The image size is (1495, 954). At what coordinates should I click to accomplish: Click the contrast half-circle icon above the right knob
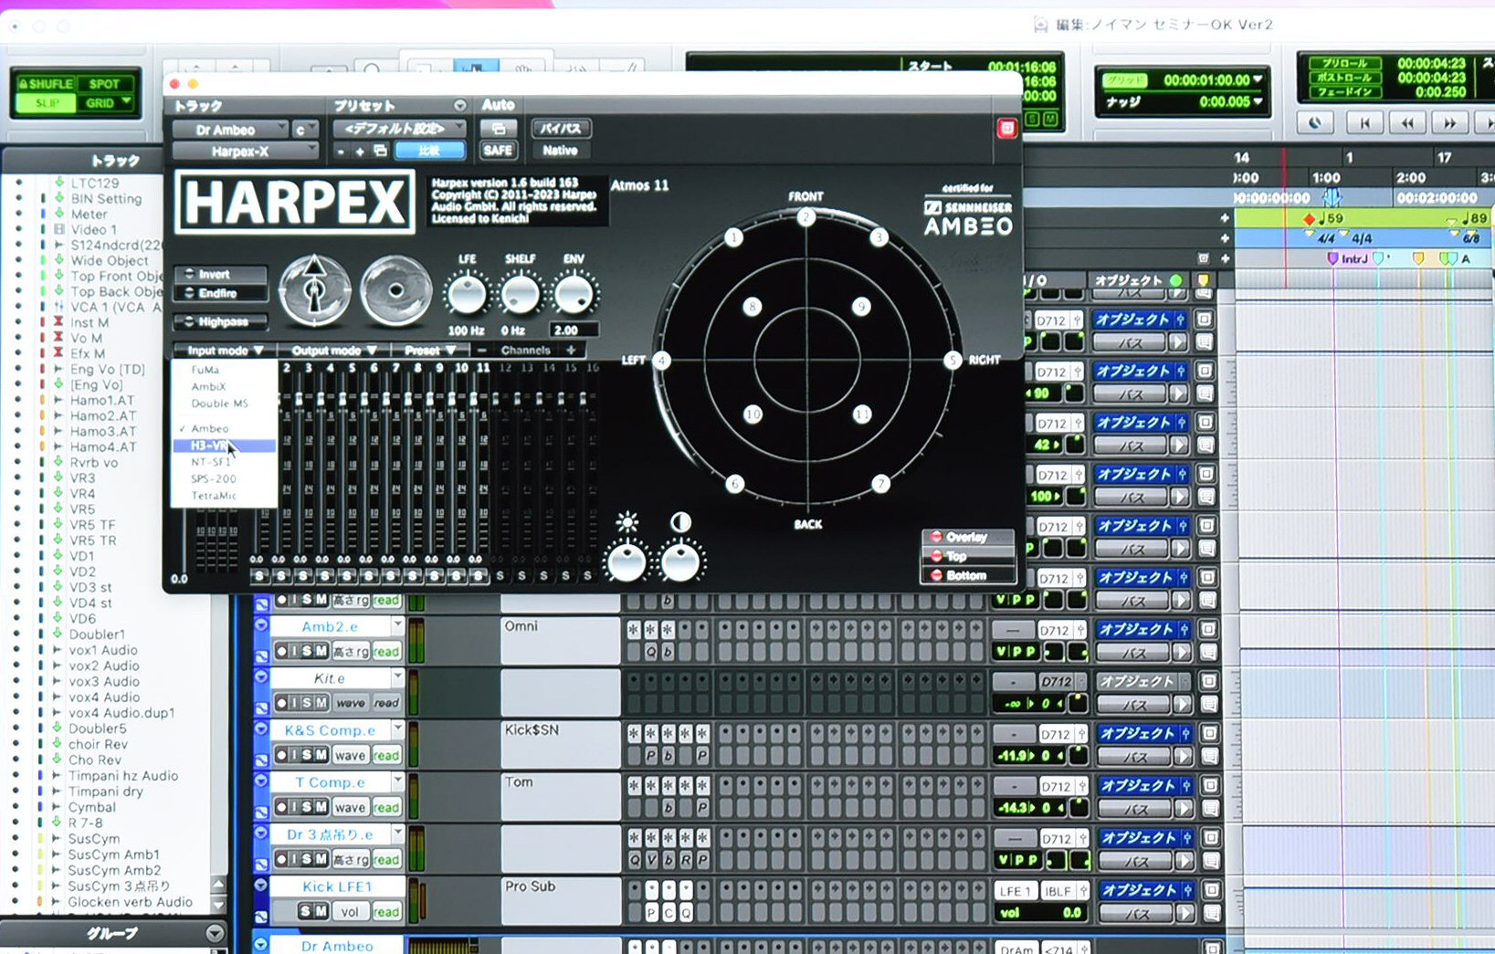(x=680, y=522)
